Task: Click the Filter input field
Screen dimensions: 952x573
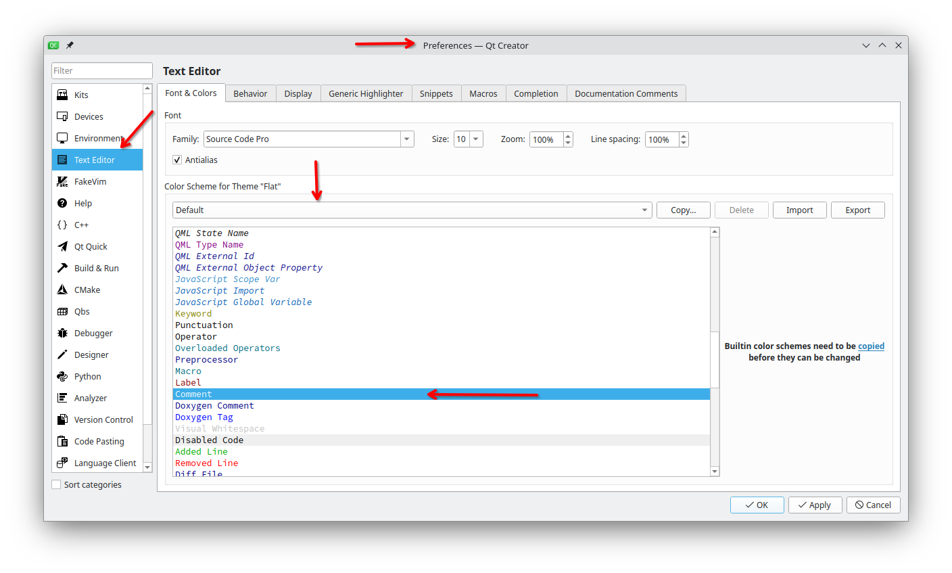Action: tap(102, 70)
